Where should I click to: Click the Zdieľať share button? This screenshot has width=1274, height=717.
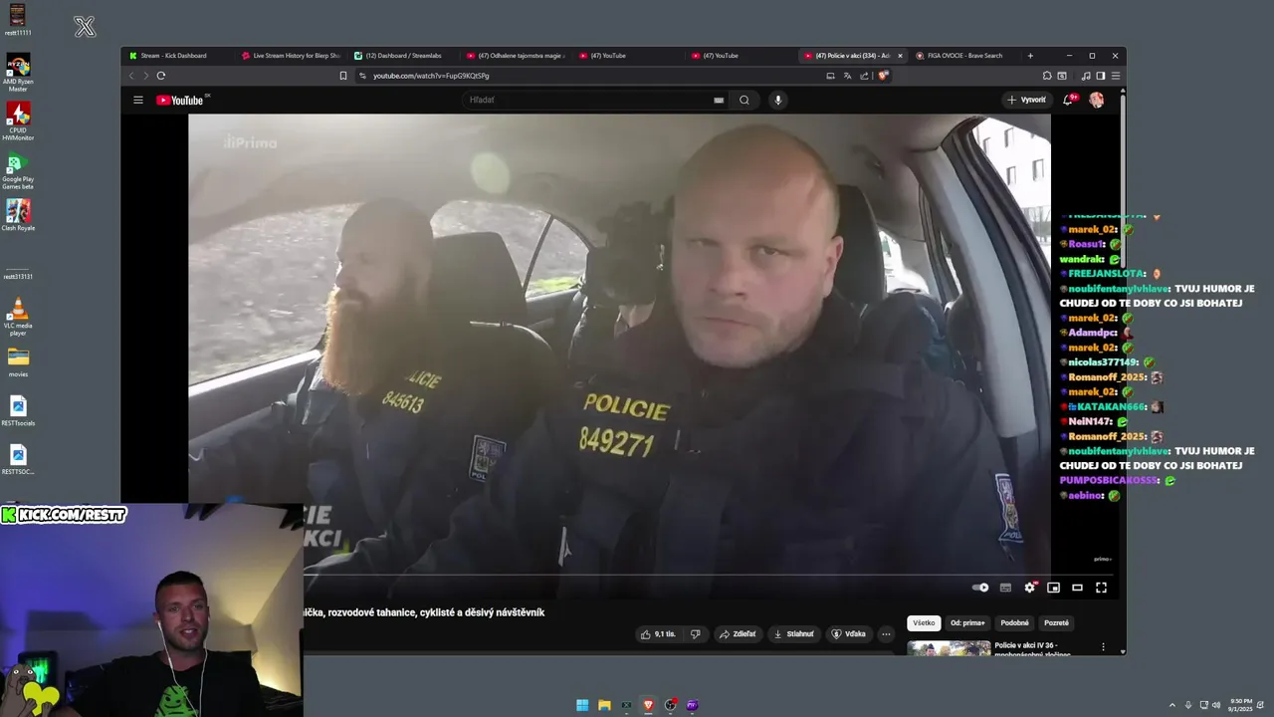click(738, 634)
